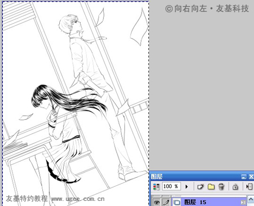Screen dimensions: 254x206
Task: Create a new layer with the new-layer icon
Action: click(x=200, y=187)
